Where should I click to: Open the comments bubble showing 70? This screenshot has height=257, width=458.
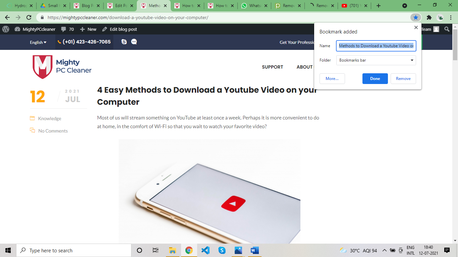67,29
